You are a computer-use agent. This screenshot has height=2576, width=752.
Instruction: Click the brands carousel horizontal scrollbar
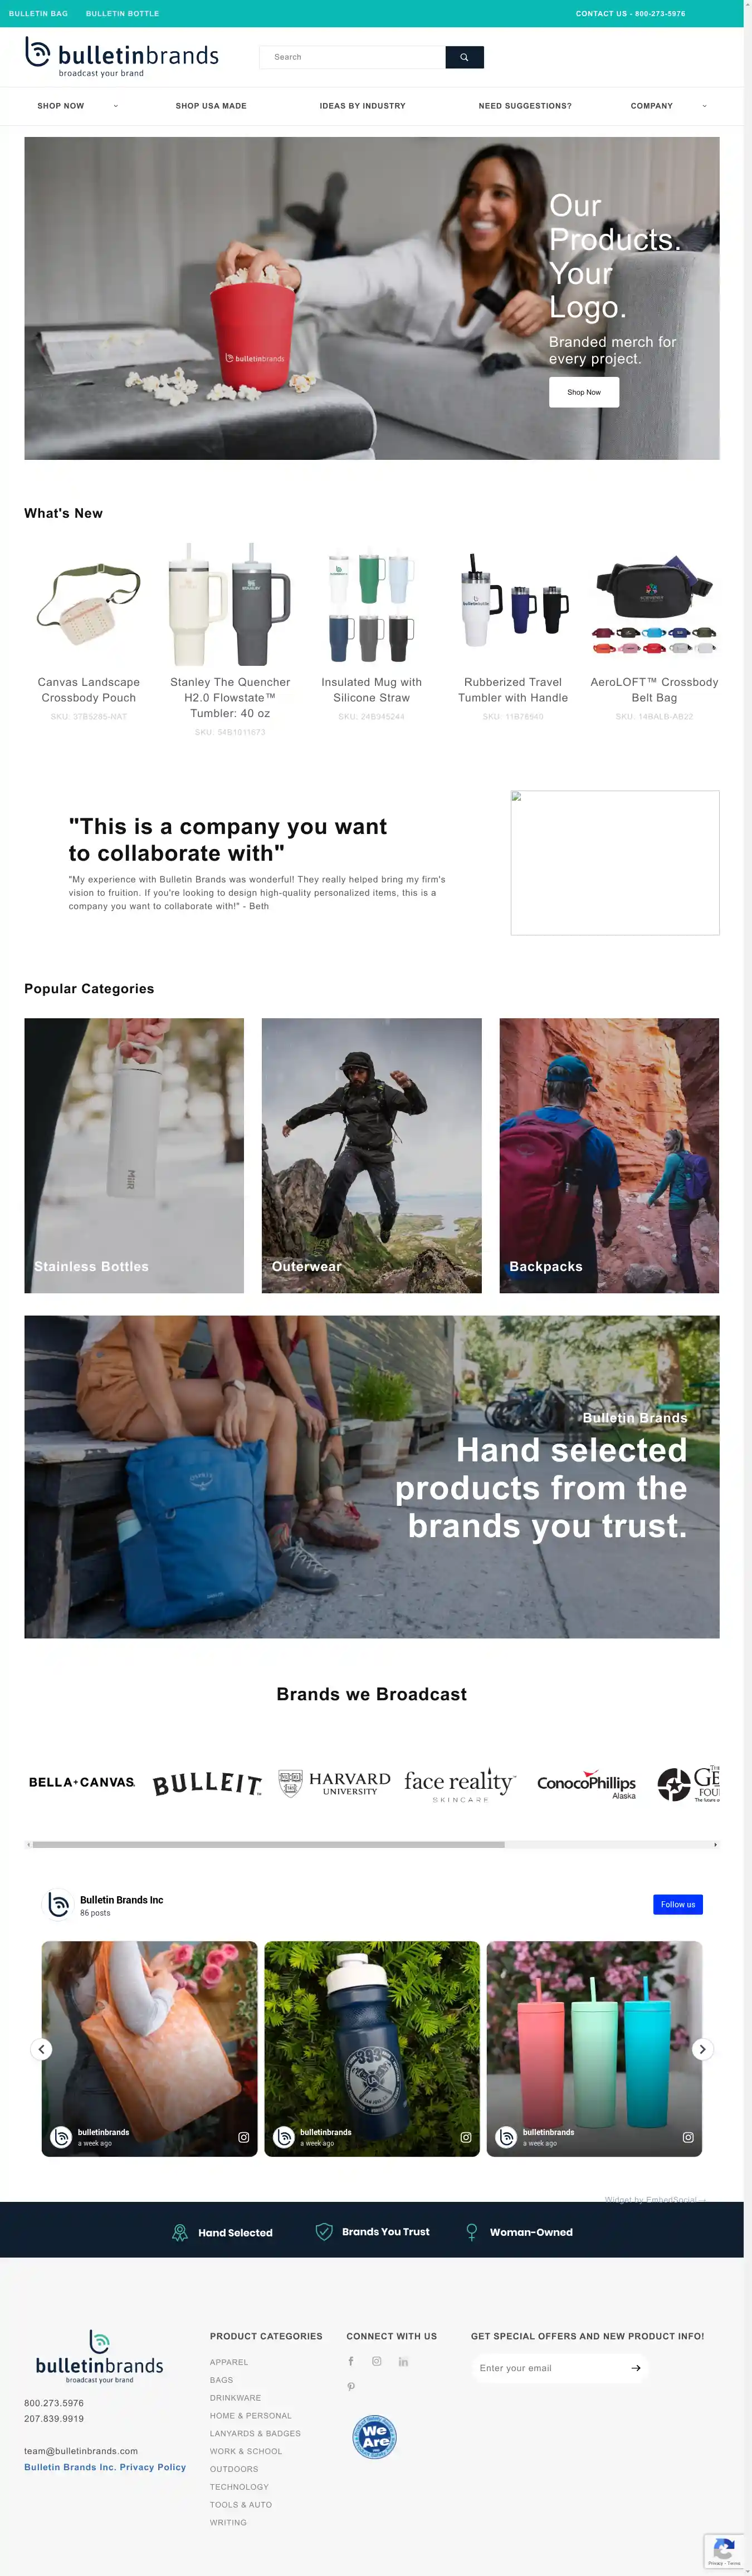372,1844
